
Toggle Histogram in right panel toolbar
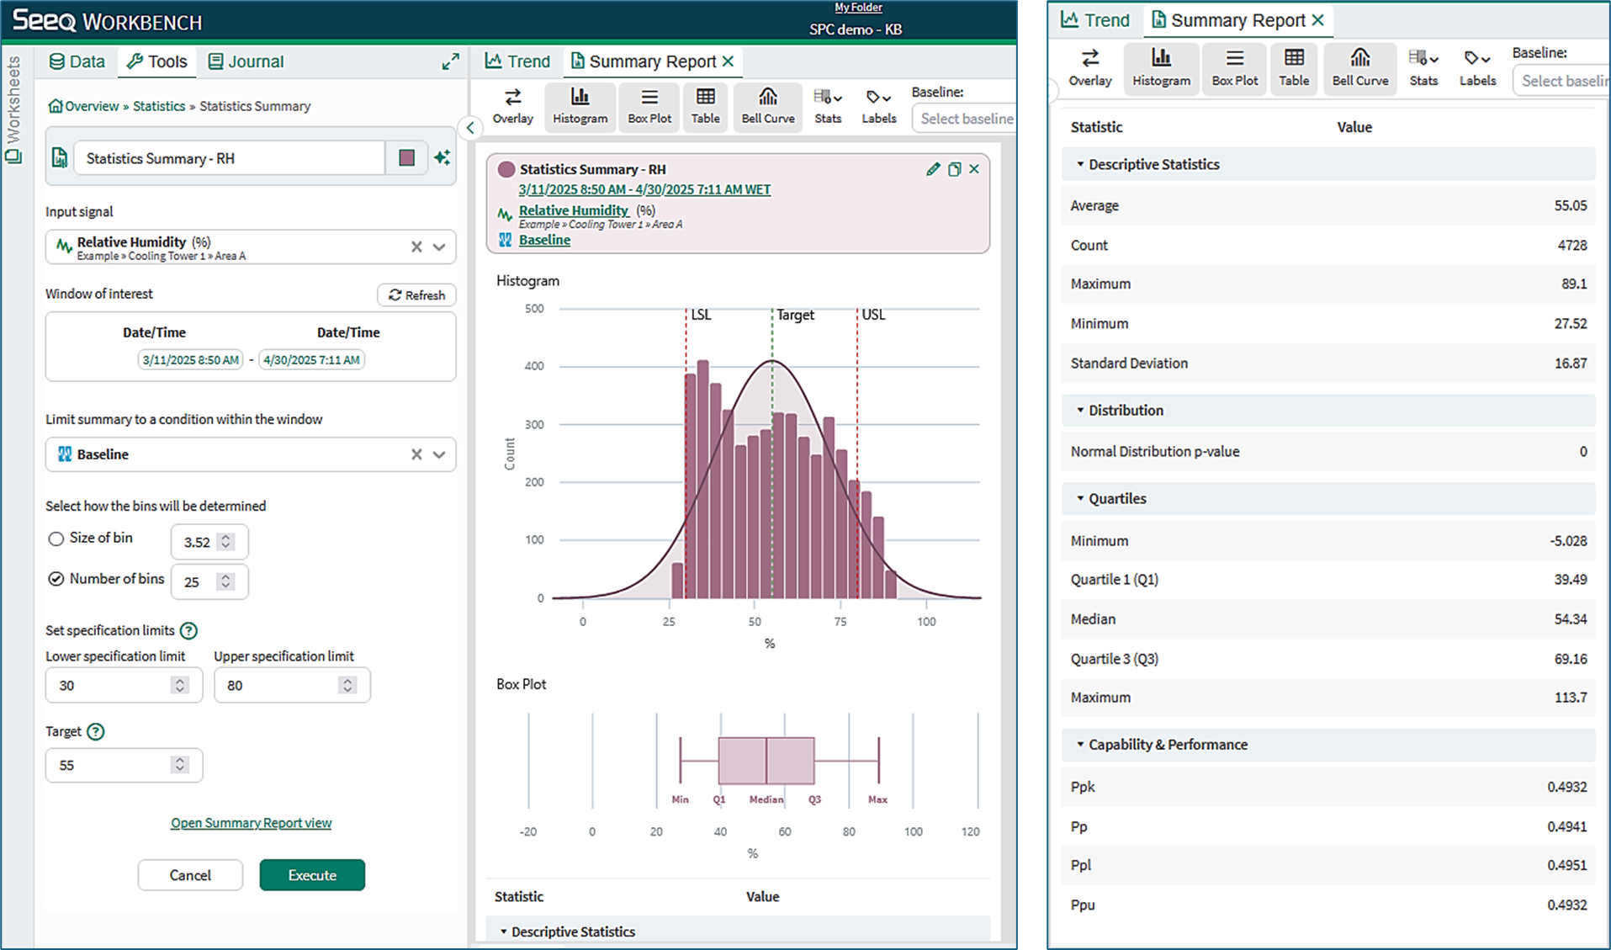[x=1161, y=68]
